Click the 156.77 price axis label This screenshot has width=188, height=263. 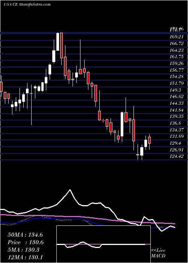coord(177,70)
